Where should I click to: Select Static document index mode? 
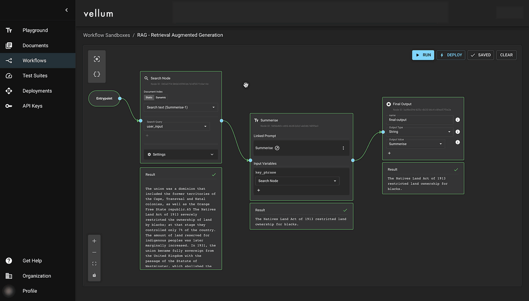149,98
